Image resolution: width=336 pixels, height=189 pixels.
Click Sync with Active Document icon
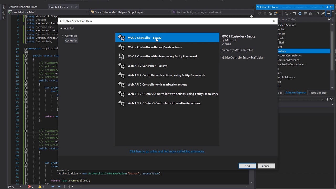(295, 13)
